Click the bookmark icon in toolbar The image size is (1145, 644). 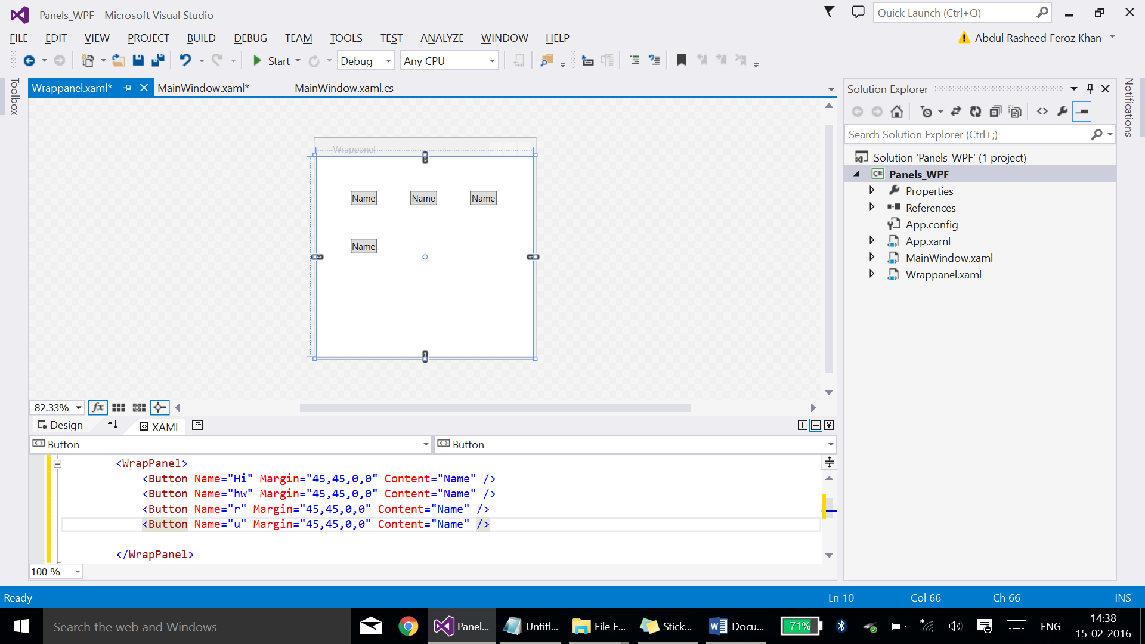681,60
